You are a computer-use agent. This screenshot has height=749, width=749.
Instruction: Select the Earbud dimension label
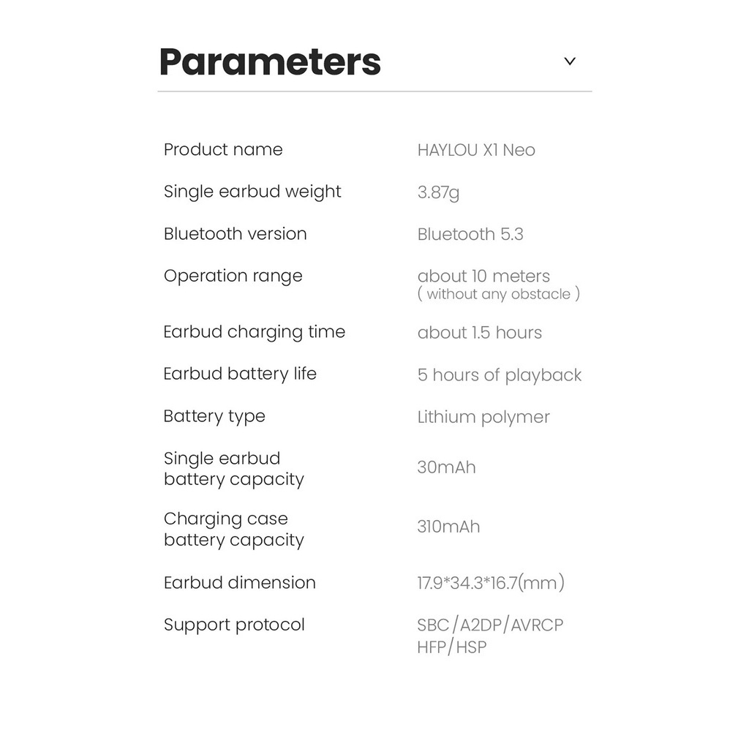click(x=239, y=583)
